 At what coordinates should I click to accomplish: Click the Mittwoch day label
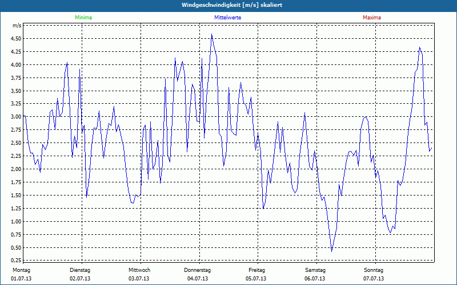coord(139,270)
